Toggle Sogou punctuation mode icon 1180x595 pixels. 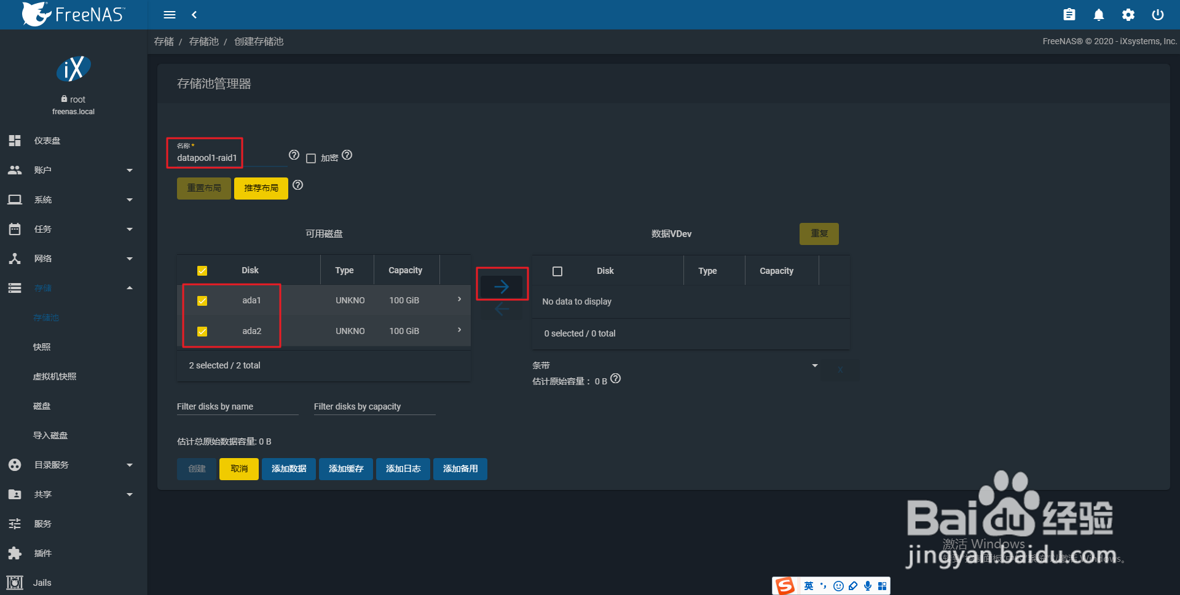pyautogui.click(x=824, y=586)
